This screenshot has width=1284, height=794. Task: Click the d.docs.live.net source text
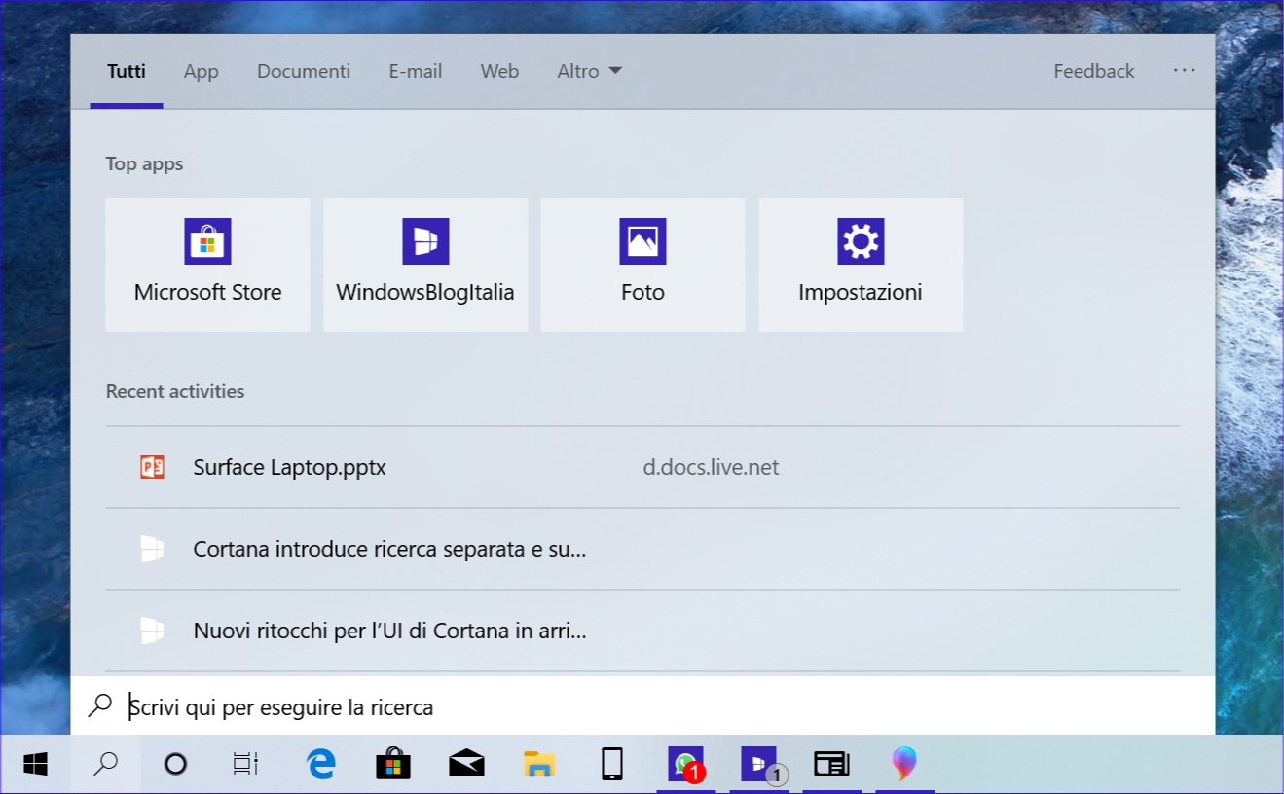click(x=711, y=467)
